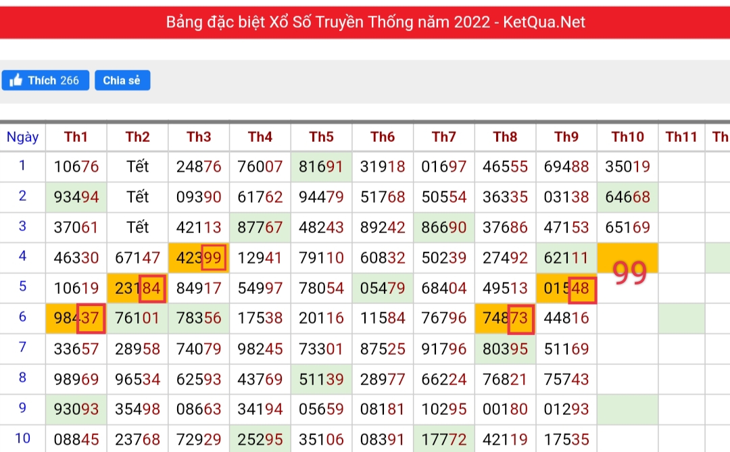This screenshot has height=452, width=730.
Task: Click orange cell 01548 in Th9
Action: (x=566, y=288)
